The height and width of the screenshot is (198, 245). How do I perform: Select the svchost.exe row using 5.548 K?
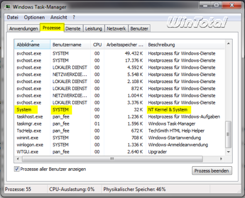[x=120, y=75]
